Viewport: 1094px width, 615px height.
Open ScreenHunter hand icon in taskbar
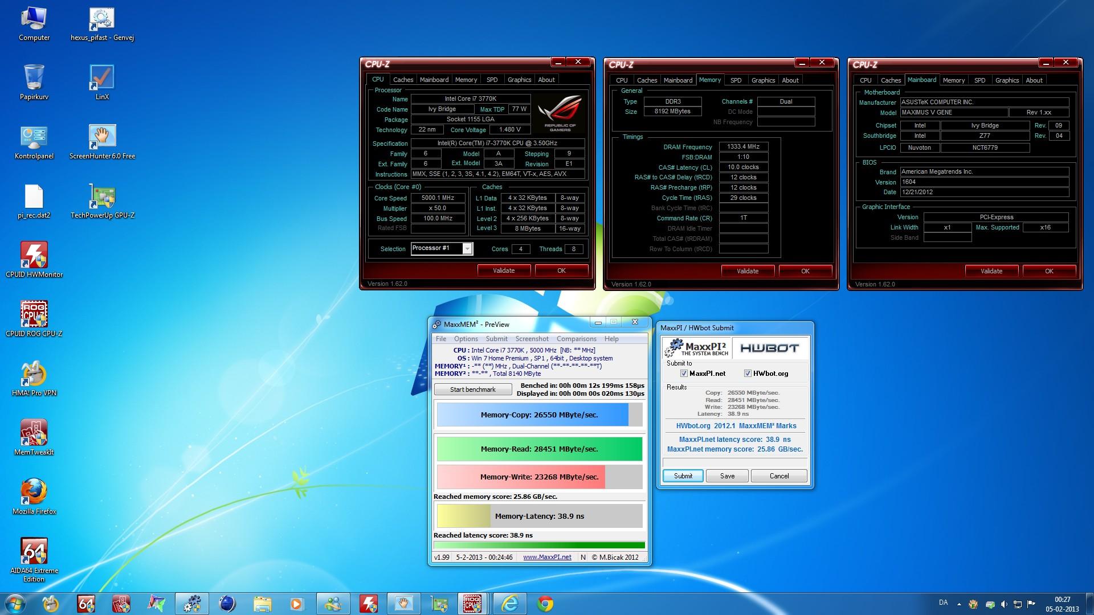click(x=404, y=604)
